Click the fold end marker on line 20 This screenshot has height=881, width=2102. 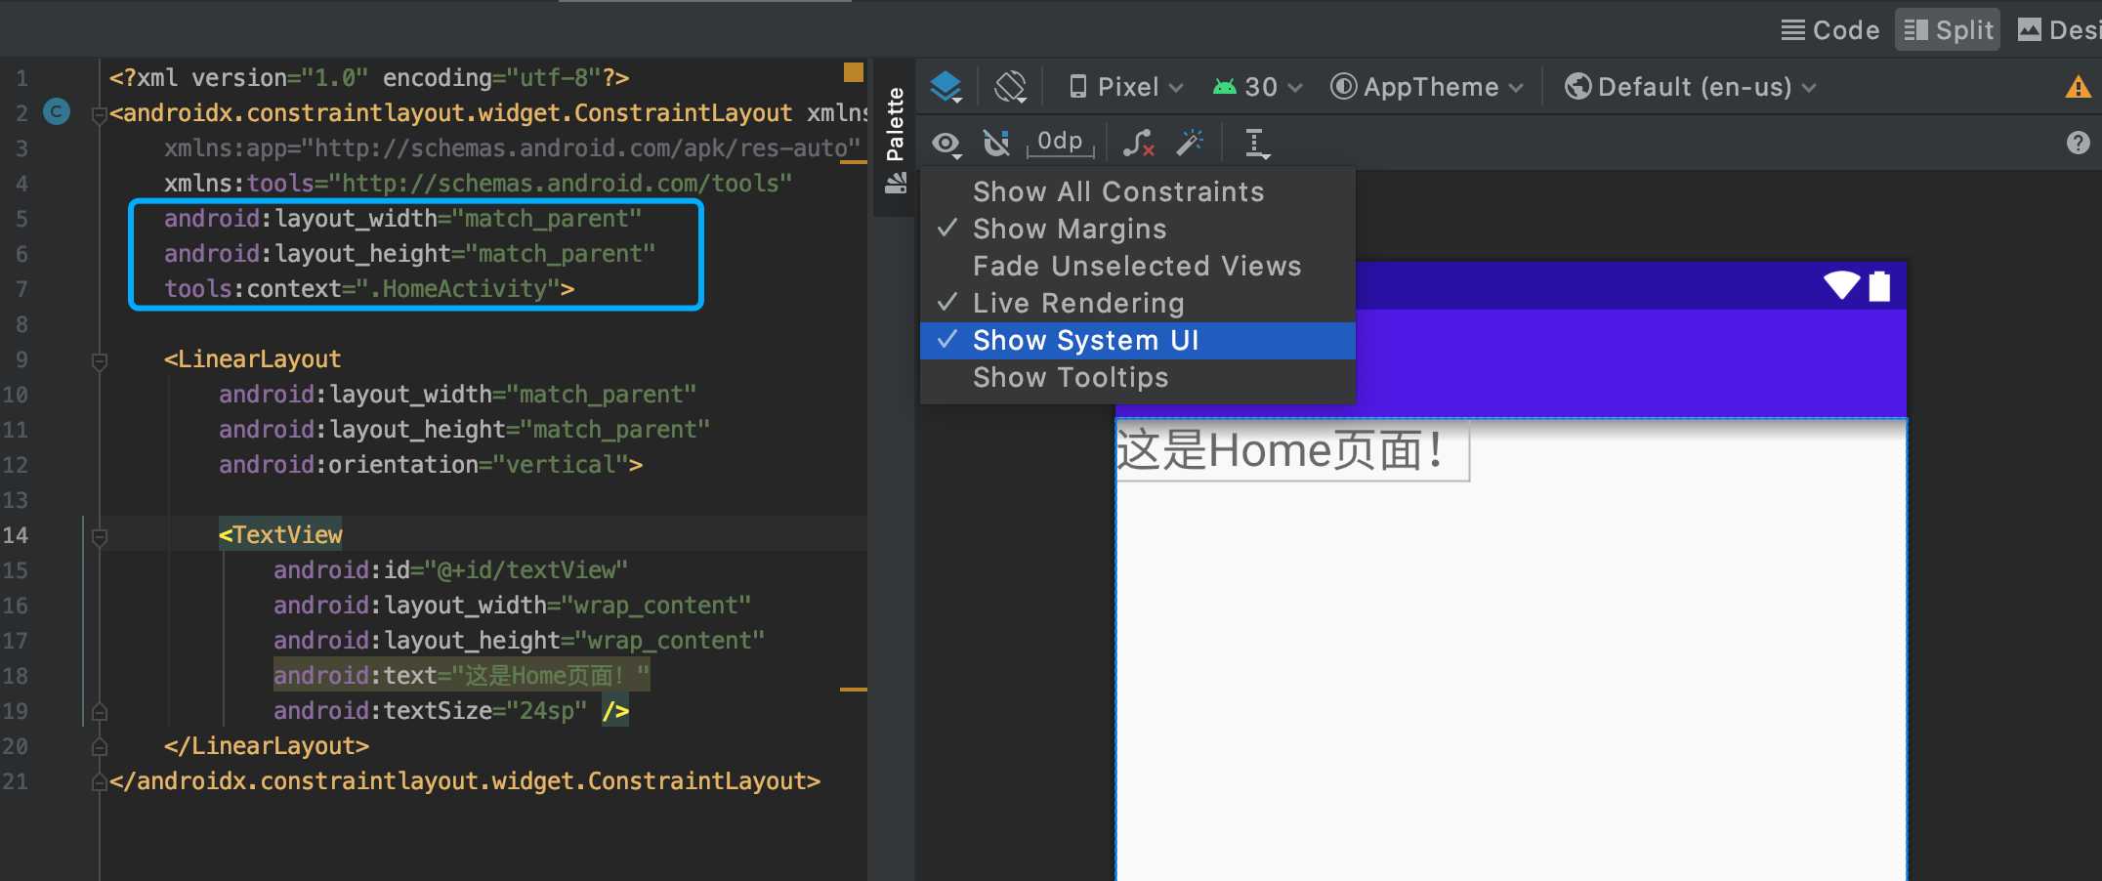pyautogui.click(x=99, y=746)
